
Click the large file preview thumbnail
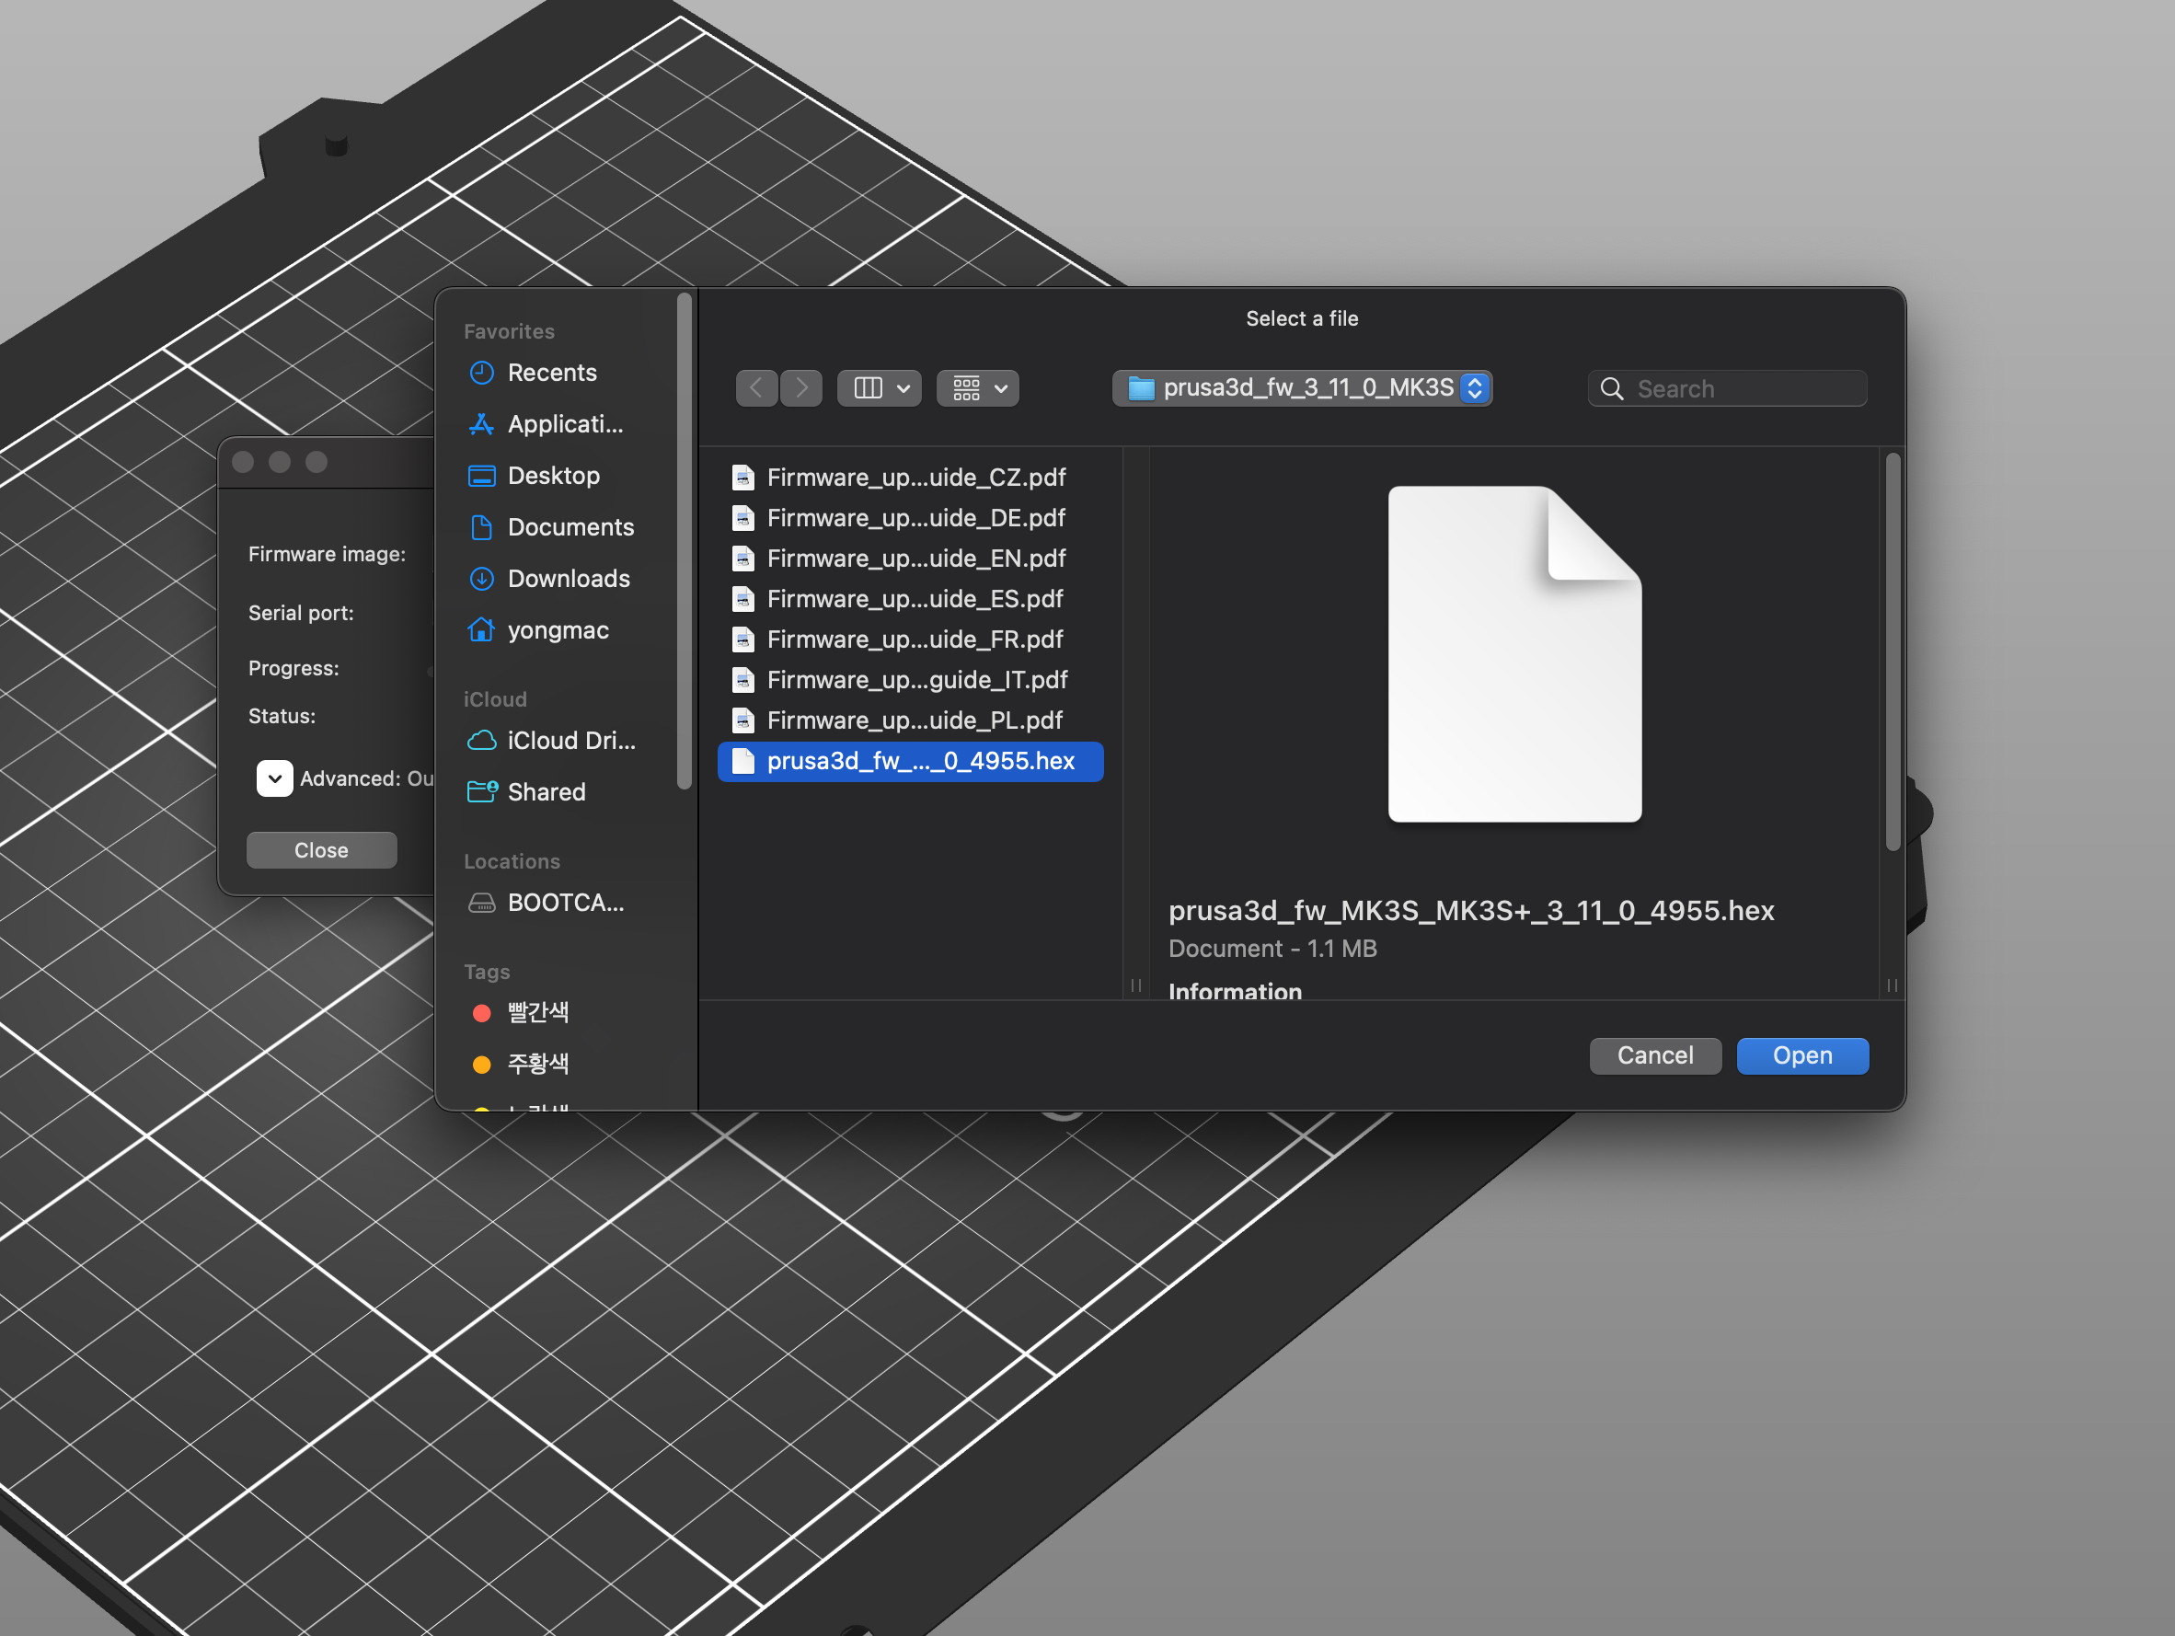point(1514,654)
